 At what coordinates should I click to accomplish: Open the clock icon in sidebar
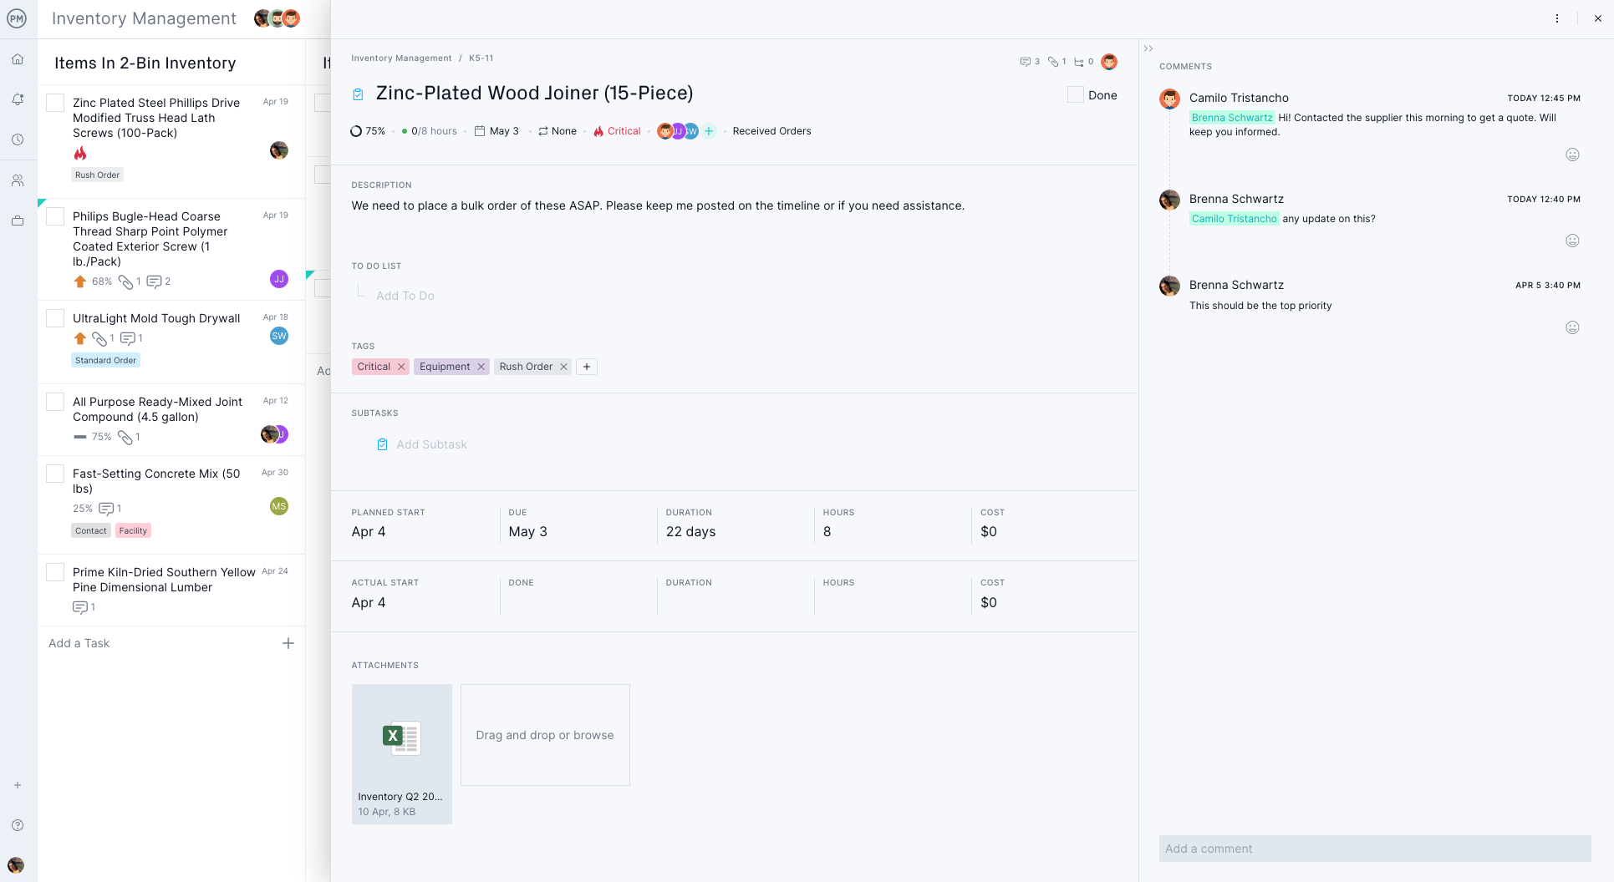18,139
